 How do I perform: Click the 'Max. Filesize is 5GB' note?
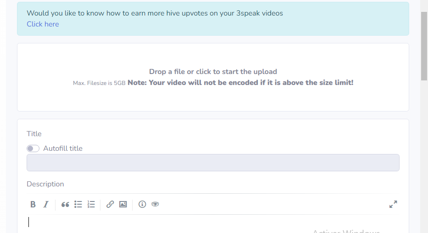[99, 83]
